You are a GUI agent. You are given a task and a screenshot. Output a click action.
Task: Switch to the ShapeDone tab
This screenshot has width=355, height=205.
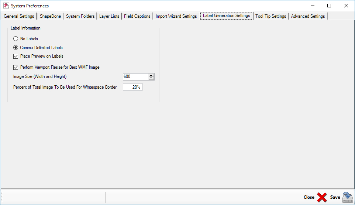(50, 16)
